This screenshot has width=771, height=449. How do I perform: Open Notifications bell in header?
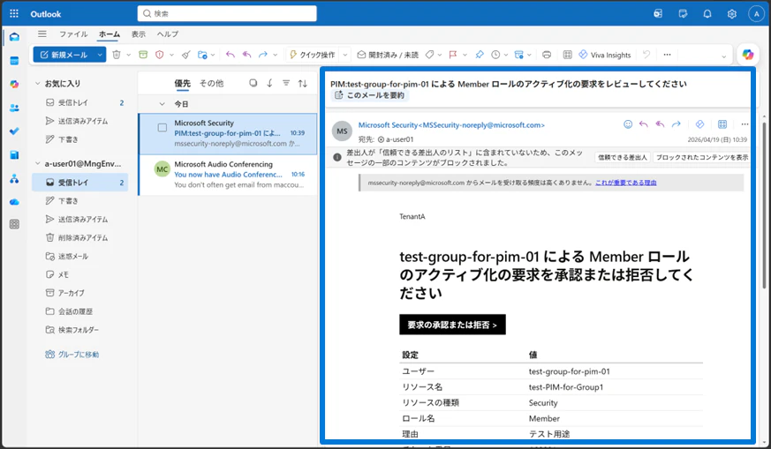(x=707, y=14)
